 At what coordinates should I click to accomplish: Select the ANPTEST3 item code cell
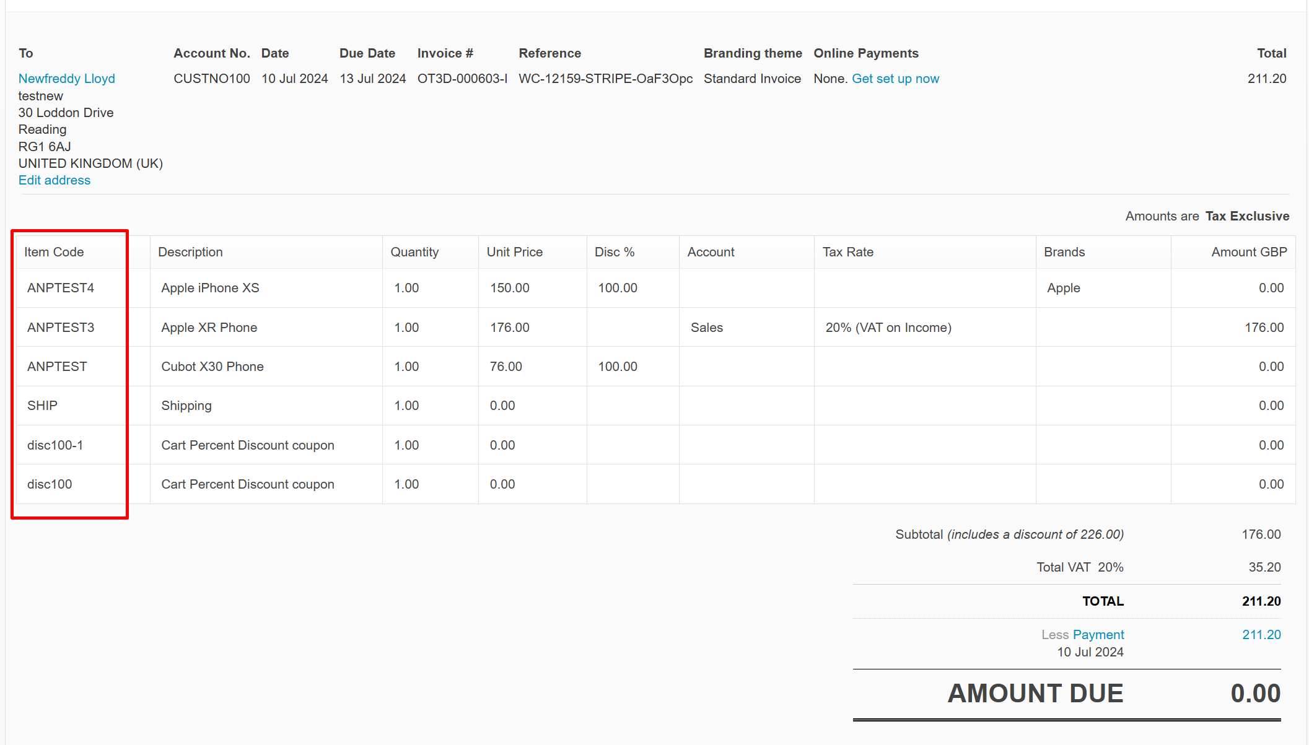(61, 328)
